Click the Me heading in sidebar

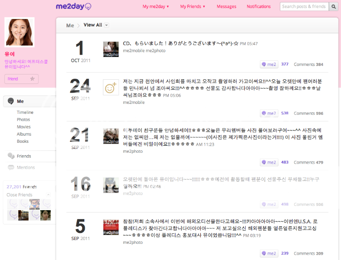20,101
